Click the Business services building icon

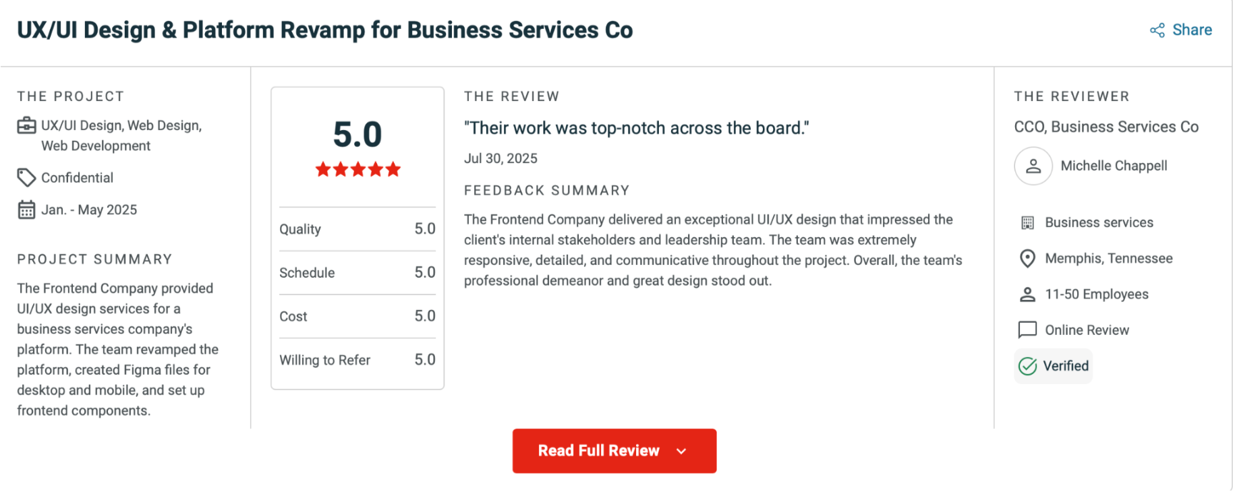coord(1027,223)
